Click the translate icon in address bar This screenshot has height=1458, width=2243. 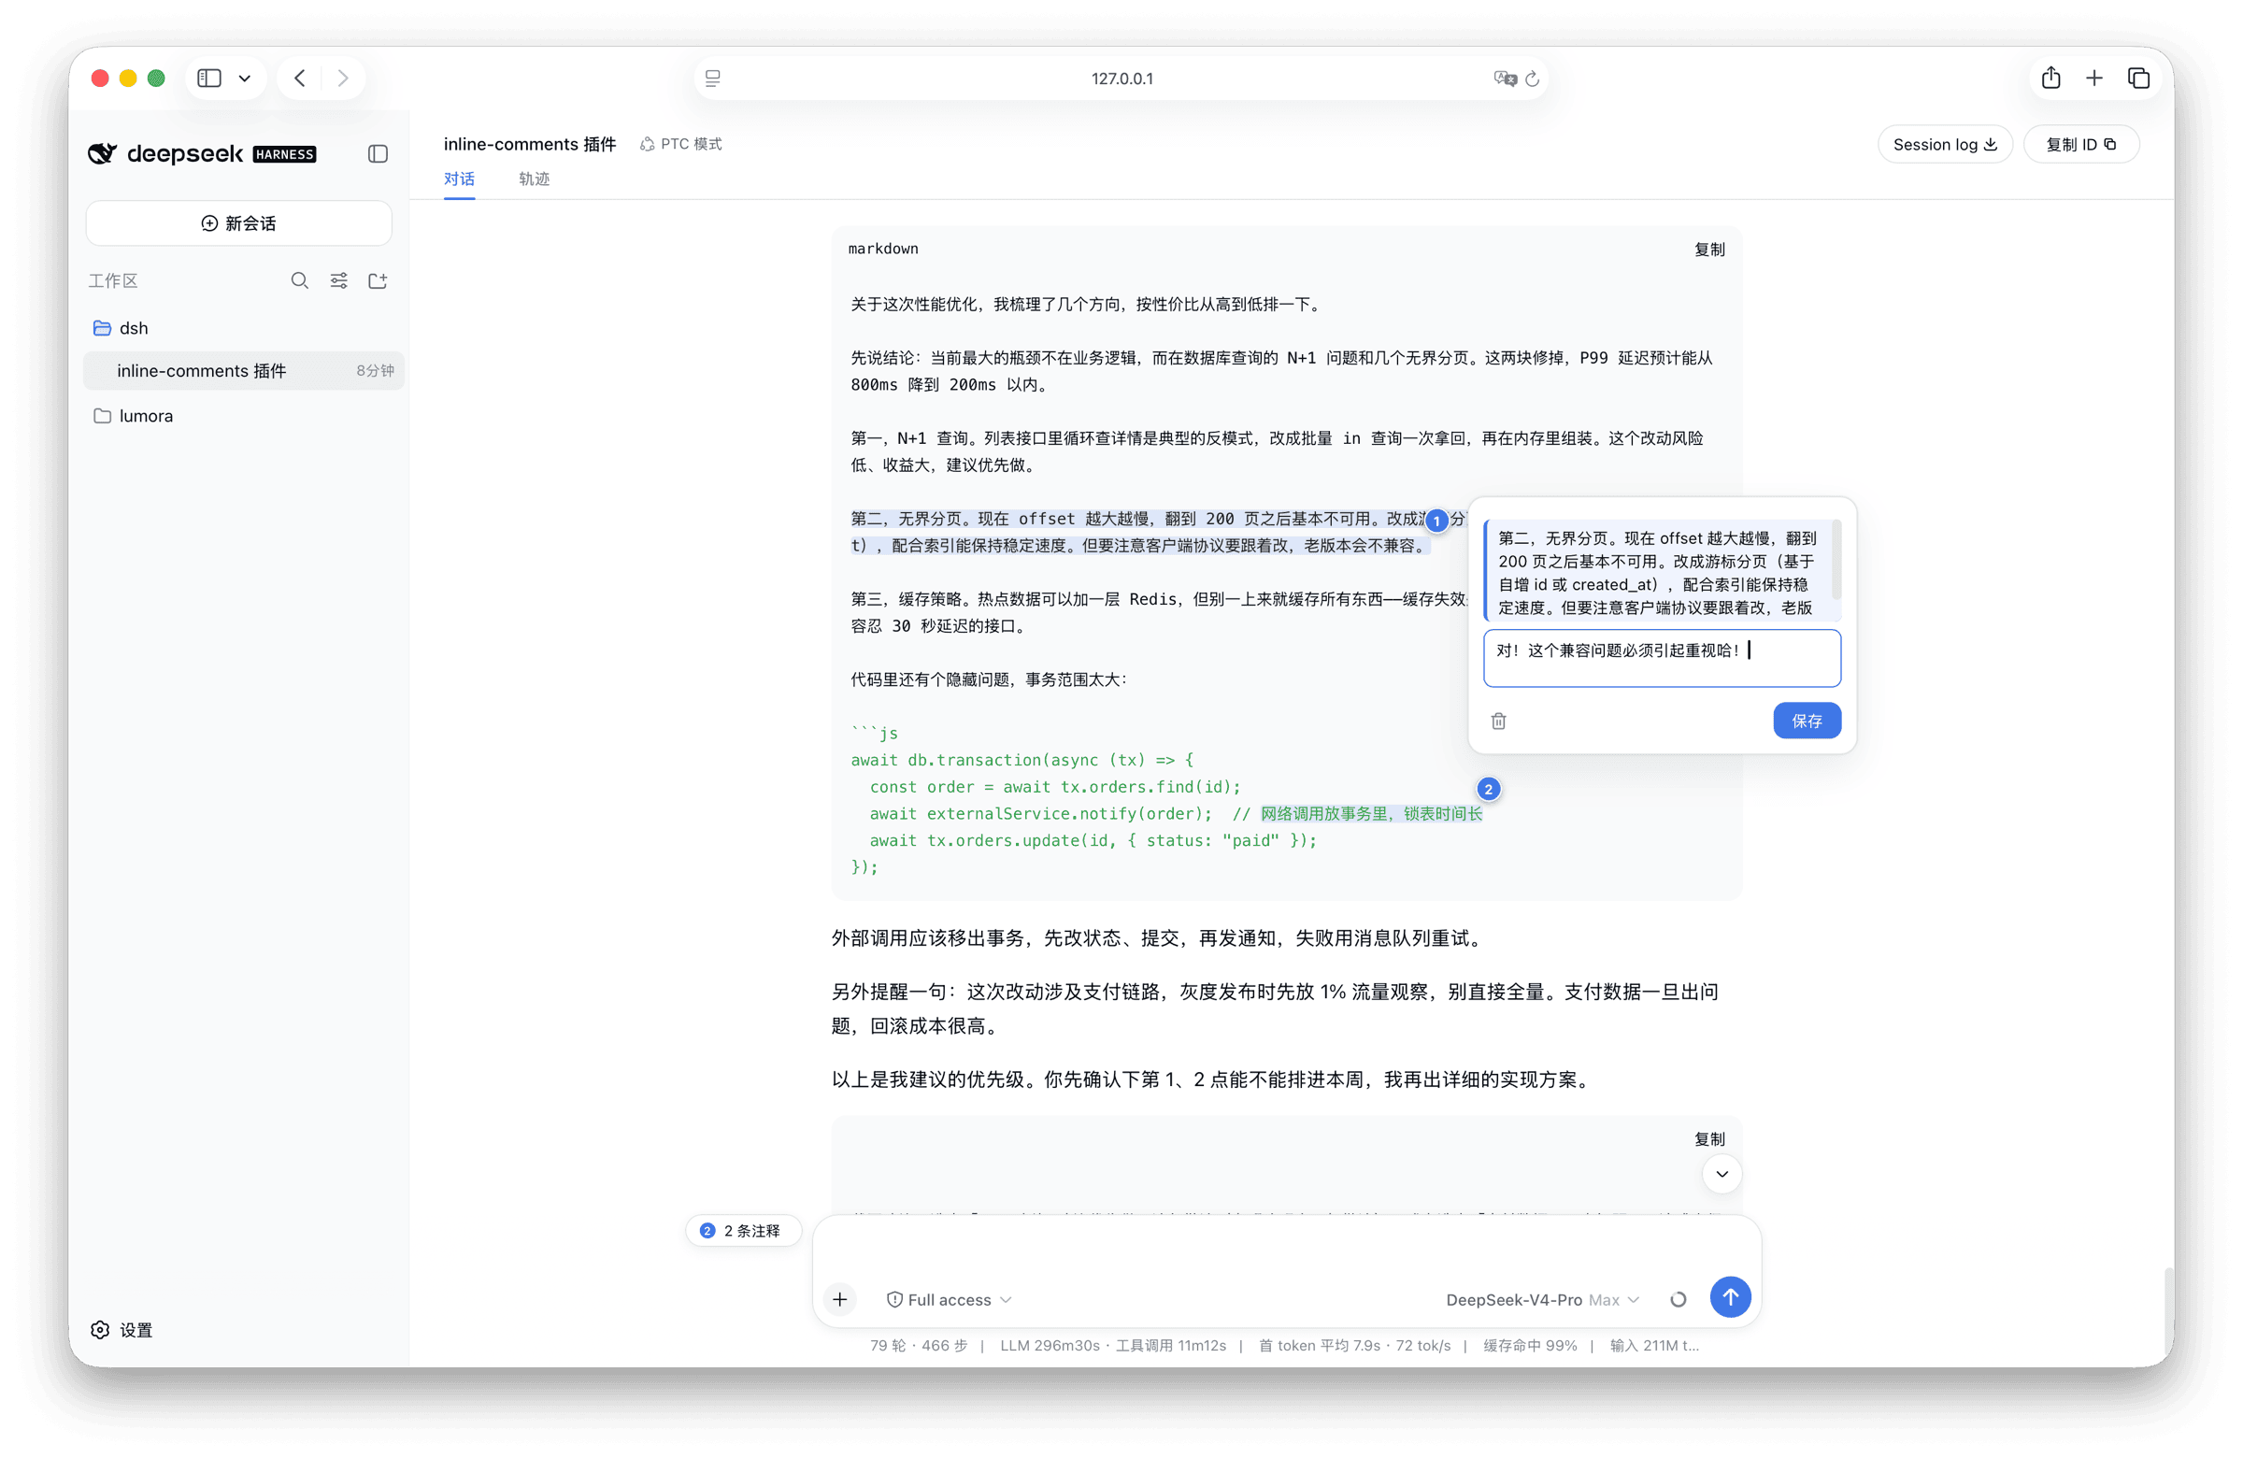[x=1504, y=79]
